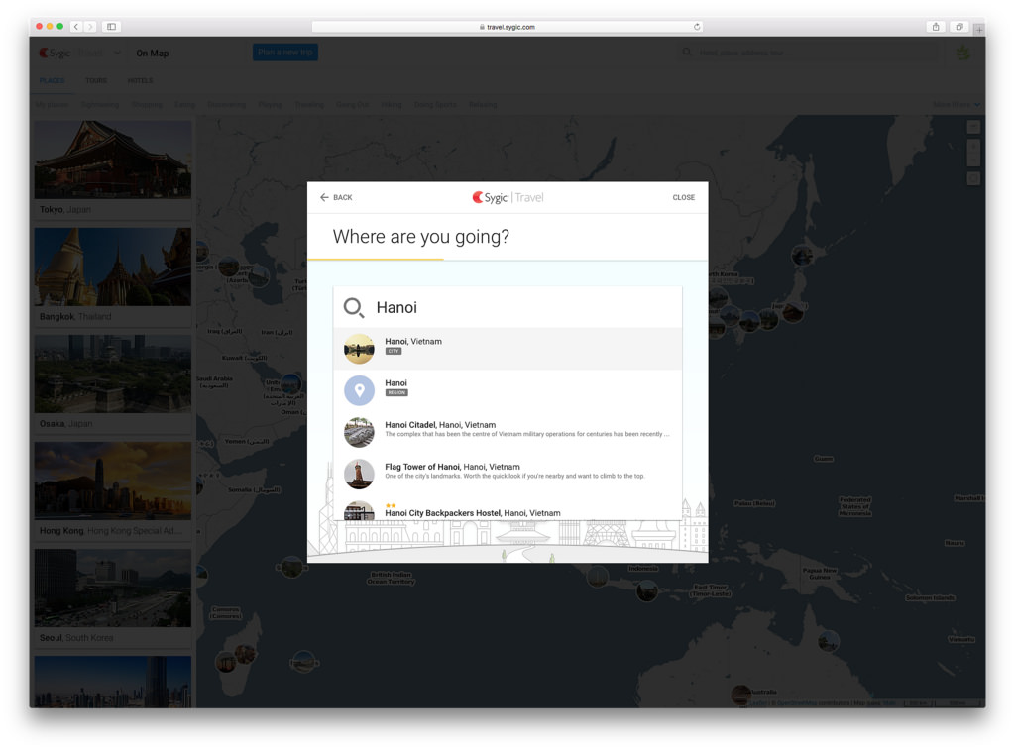Open the Tokyo, Japan card

coord(113,168)
